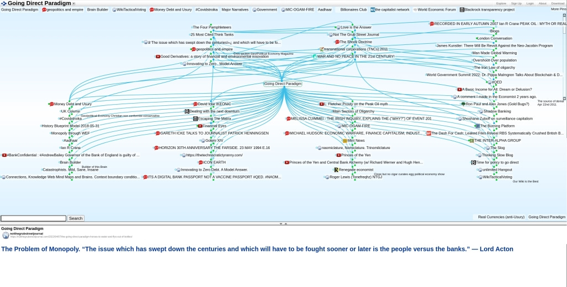
Task: Open the About menu item
Action: coord(543,4)
